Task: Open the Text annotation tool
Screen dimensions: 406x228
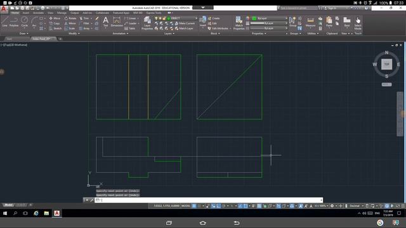Action: click(x=106, y=22)
